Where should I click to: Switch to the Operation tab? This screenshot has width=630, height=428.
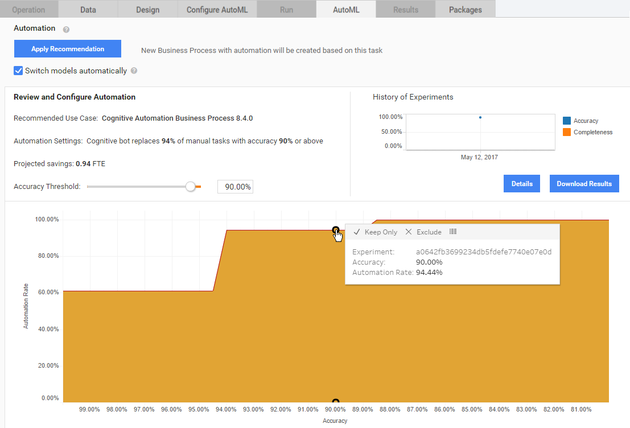tap(28, 10)
